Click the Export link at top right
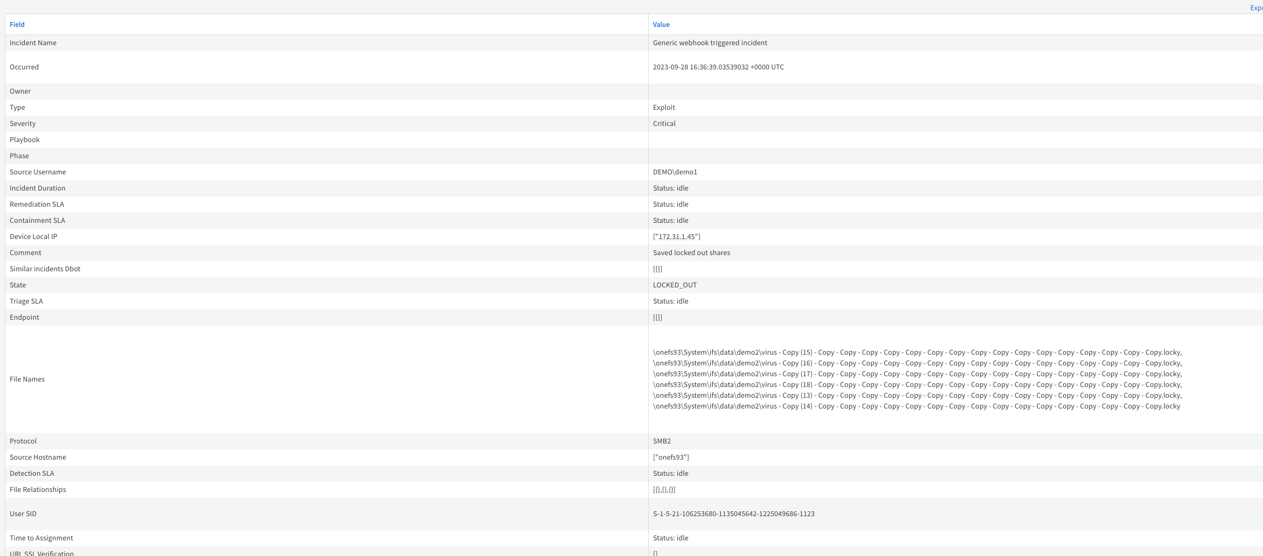The width and height of the screenshot is (1263, 556). point(1256,8)
